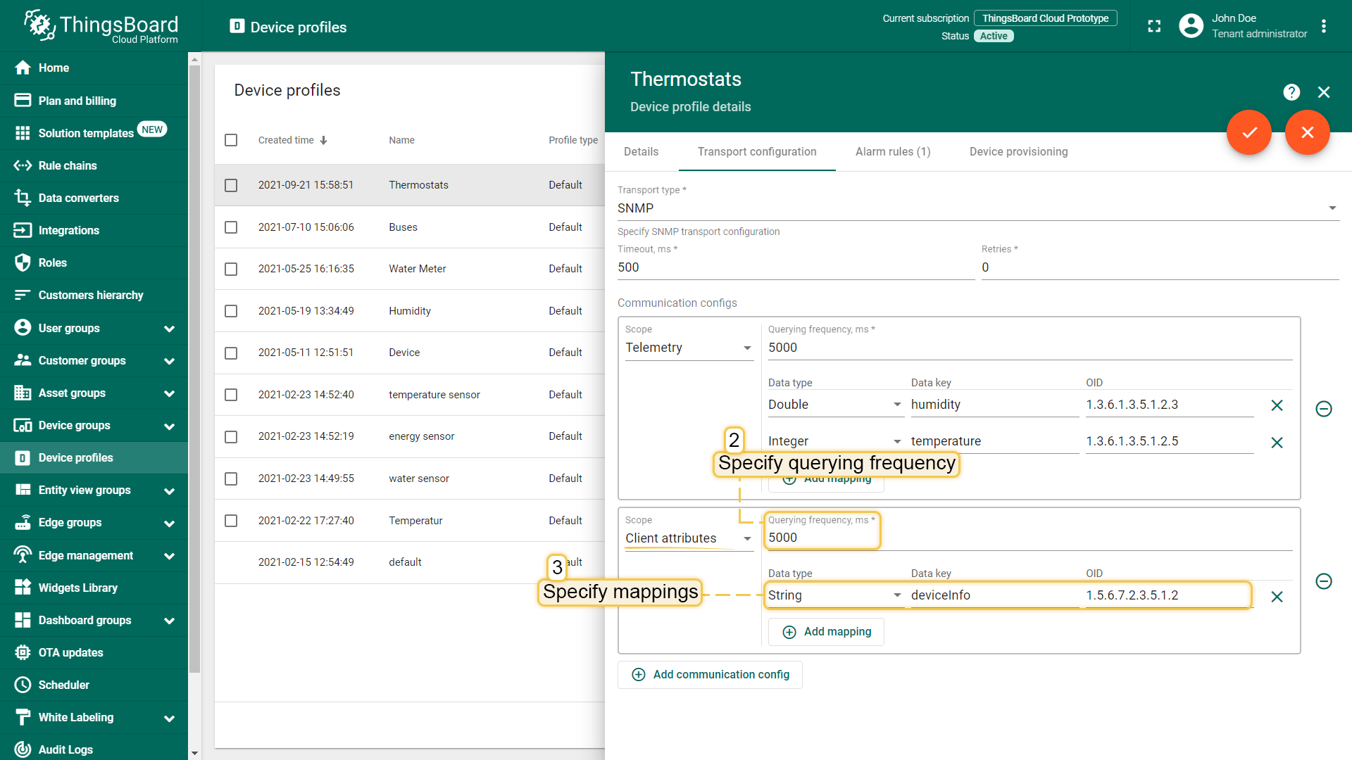Expand Customer groups in sidebar
Image resolution: width=1352 pixels, height=760 pixels.
click(169, 361)
